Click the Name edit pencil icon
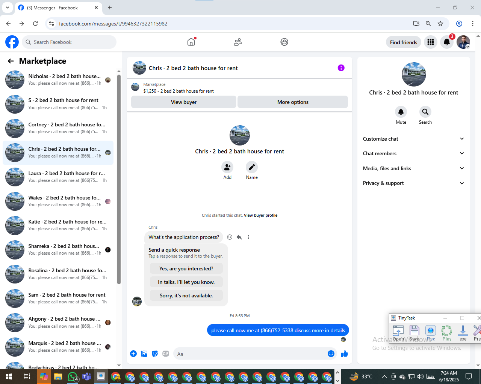The image size is (481, 384). point(252,167)
